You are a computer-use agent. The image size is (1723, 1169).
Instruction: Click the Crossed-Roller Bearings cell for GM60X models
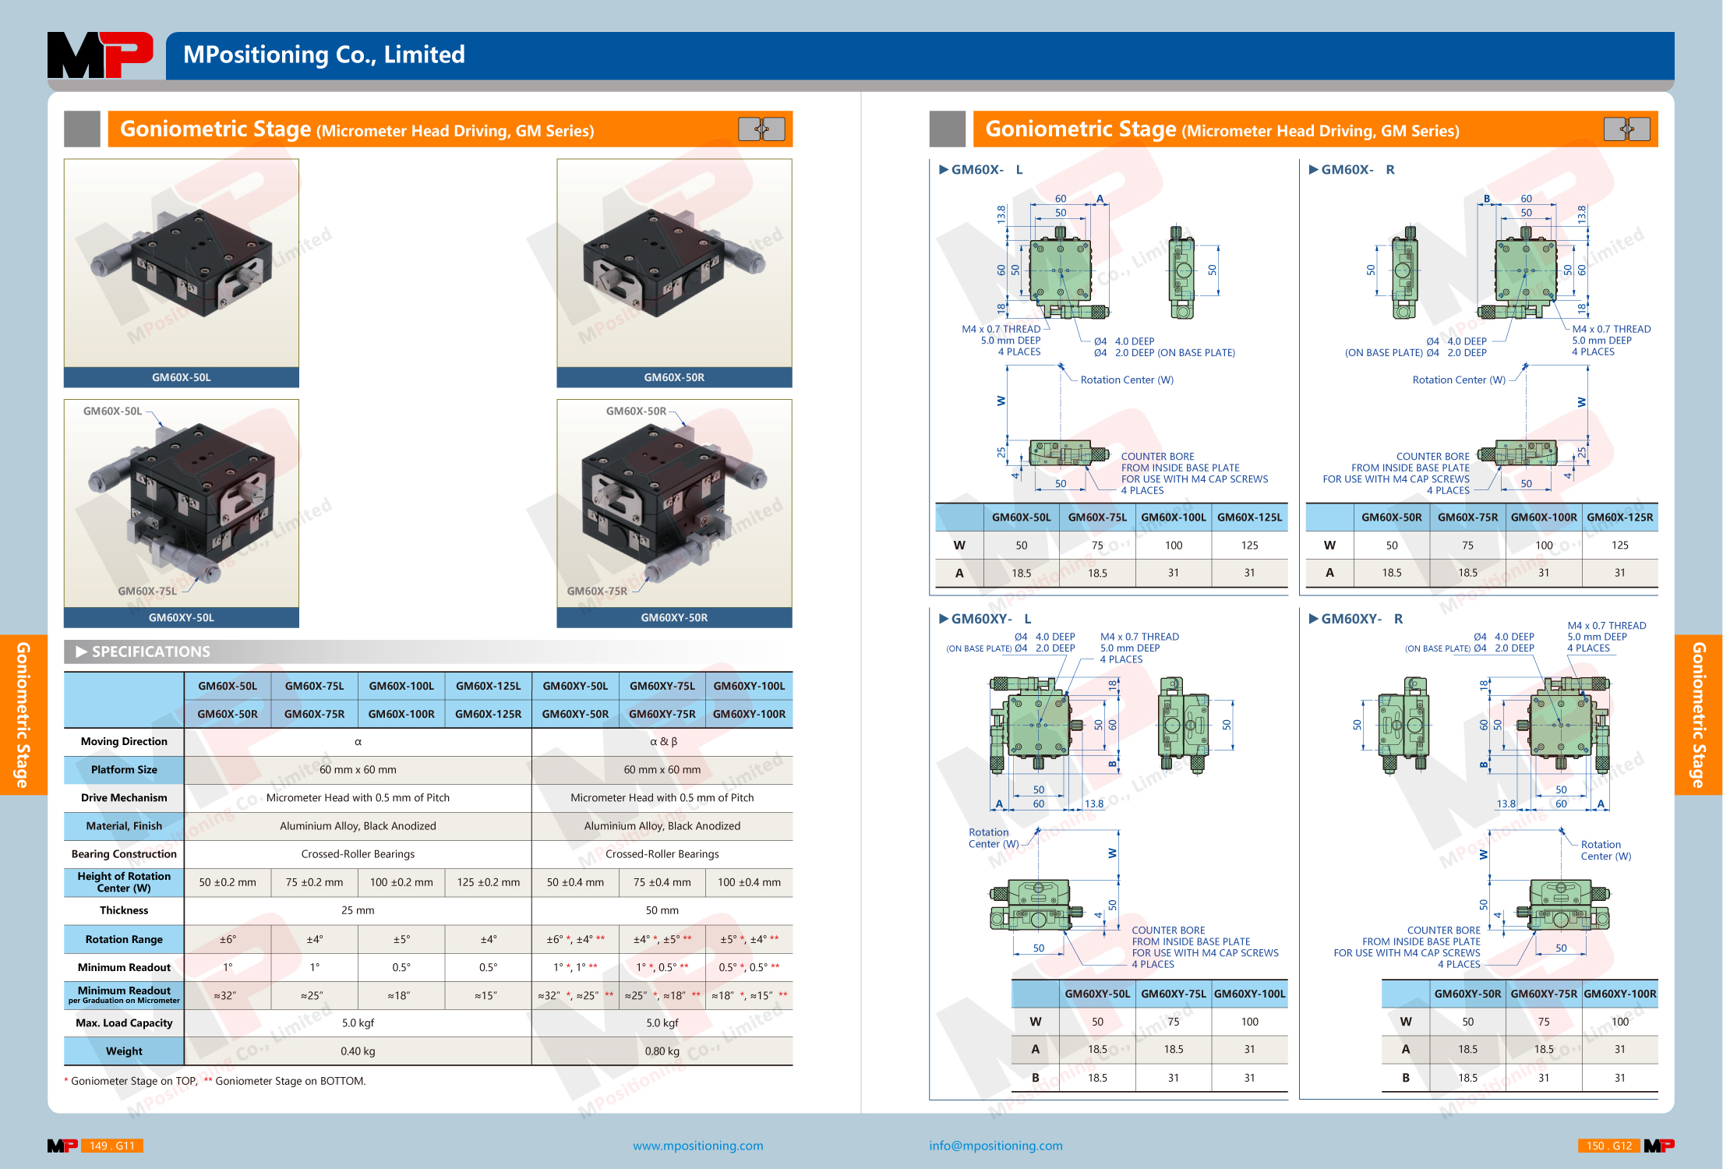coord(358,853)
